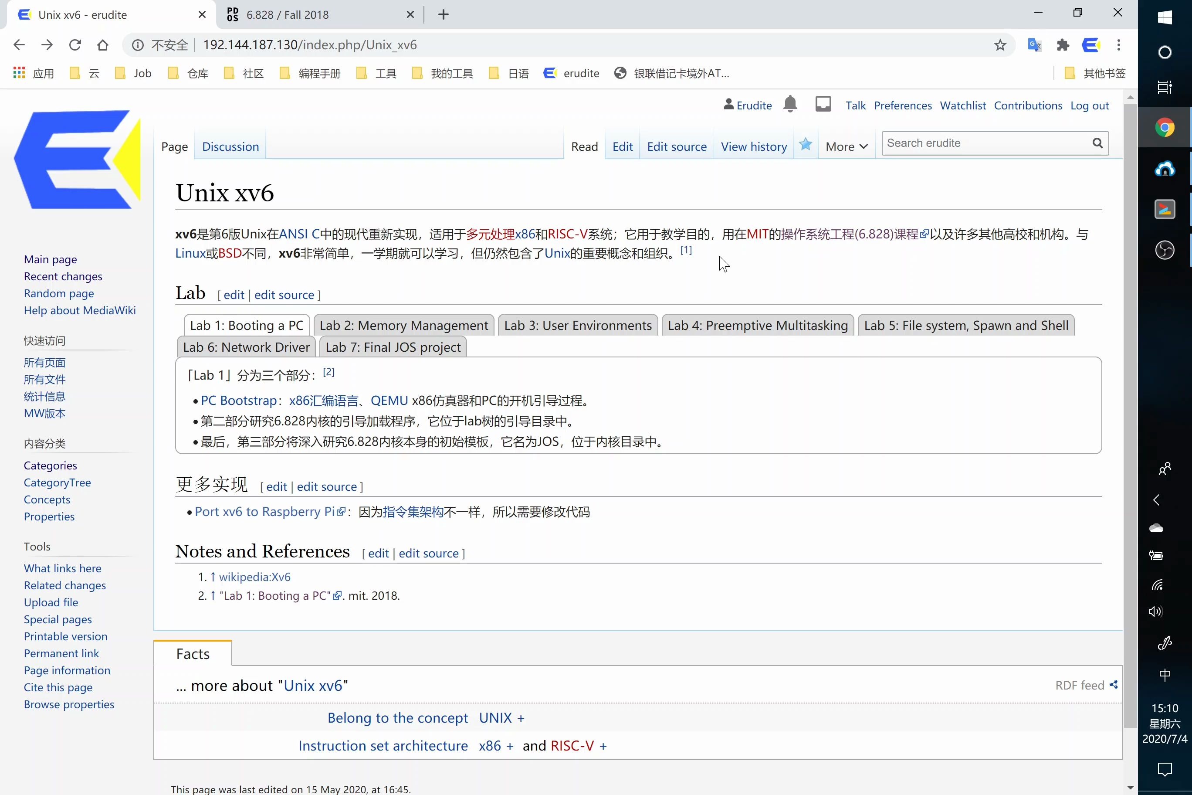Toggle the blue watchlist star for this page
Screen dimensions: 1192x795
(x=805, y=144)
